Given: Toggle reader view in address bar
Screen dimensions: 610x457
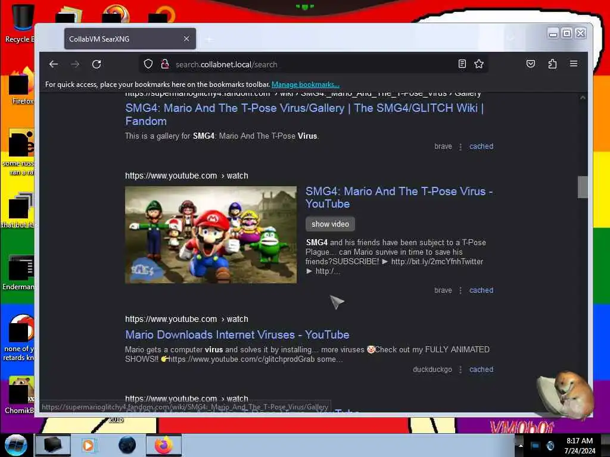Looking at the screenshot, I should point(462,64).
